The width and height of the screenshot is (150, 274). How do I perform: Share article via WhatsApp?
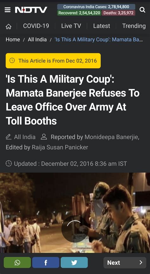17,263
